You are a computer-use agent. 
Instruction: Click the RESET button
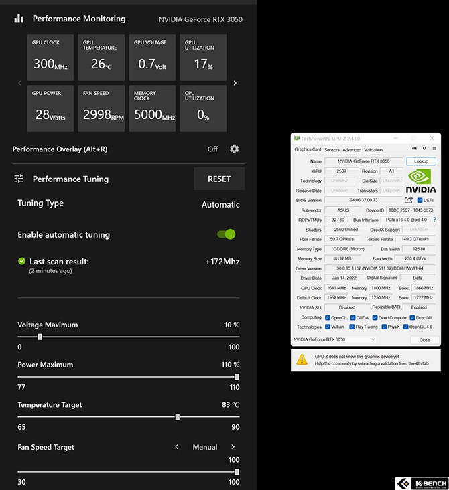[x=219, y=179]
